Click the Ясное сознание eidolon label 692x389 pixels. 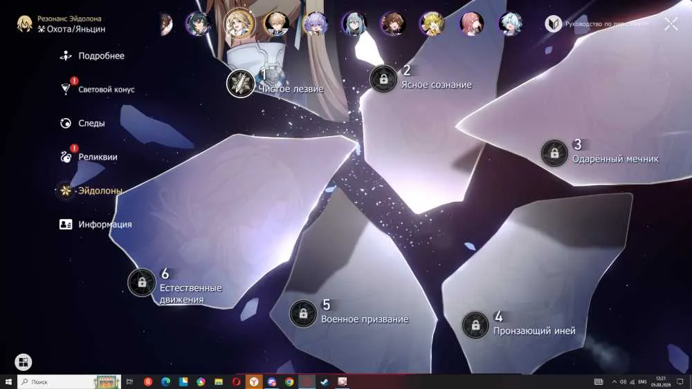[437, 84]
